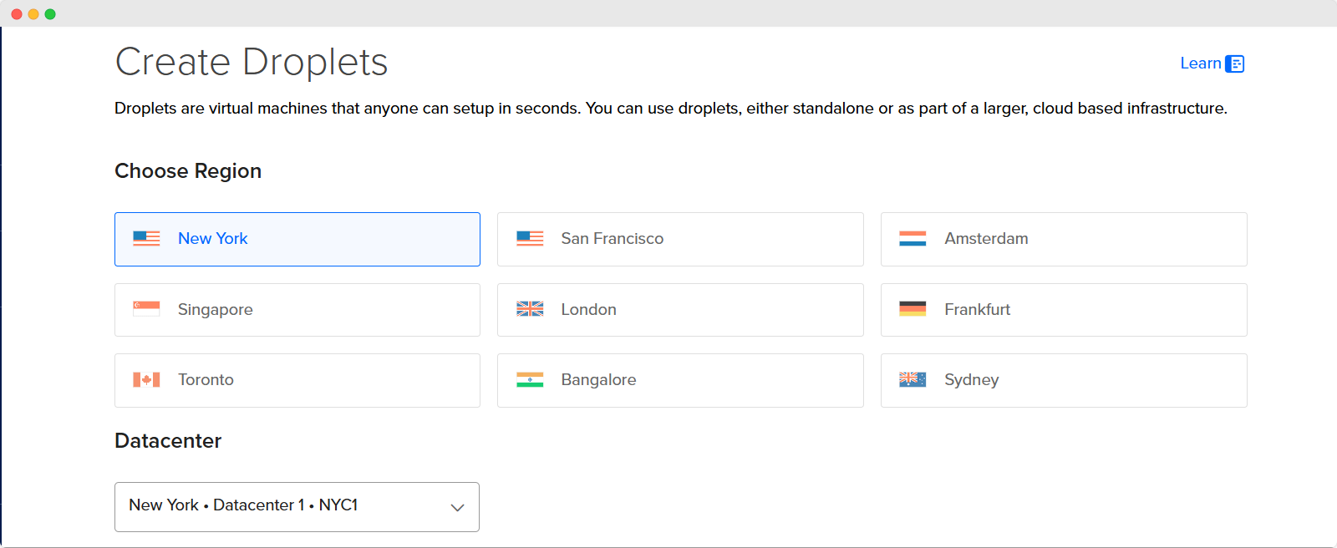Open the Learn link
Screen dimensions: 1337x548
coord(1200,63)
